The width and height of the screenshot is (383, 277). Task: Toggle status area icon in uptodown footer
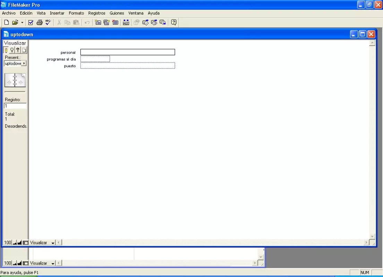point(25,243)
